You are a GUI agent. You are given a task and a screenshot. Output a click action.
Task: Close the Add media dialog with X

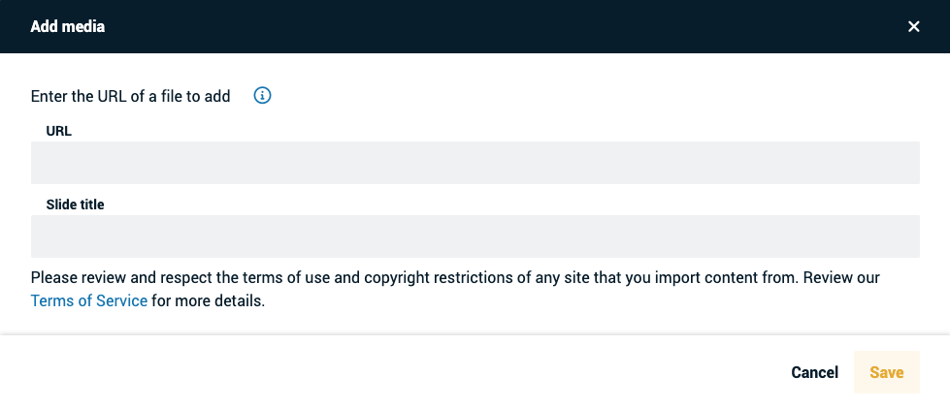coord(914,26)
